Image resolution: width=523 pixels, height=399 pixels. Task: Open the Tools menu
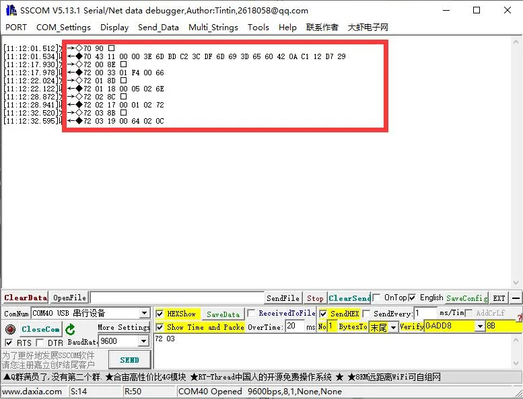point(258,28)
